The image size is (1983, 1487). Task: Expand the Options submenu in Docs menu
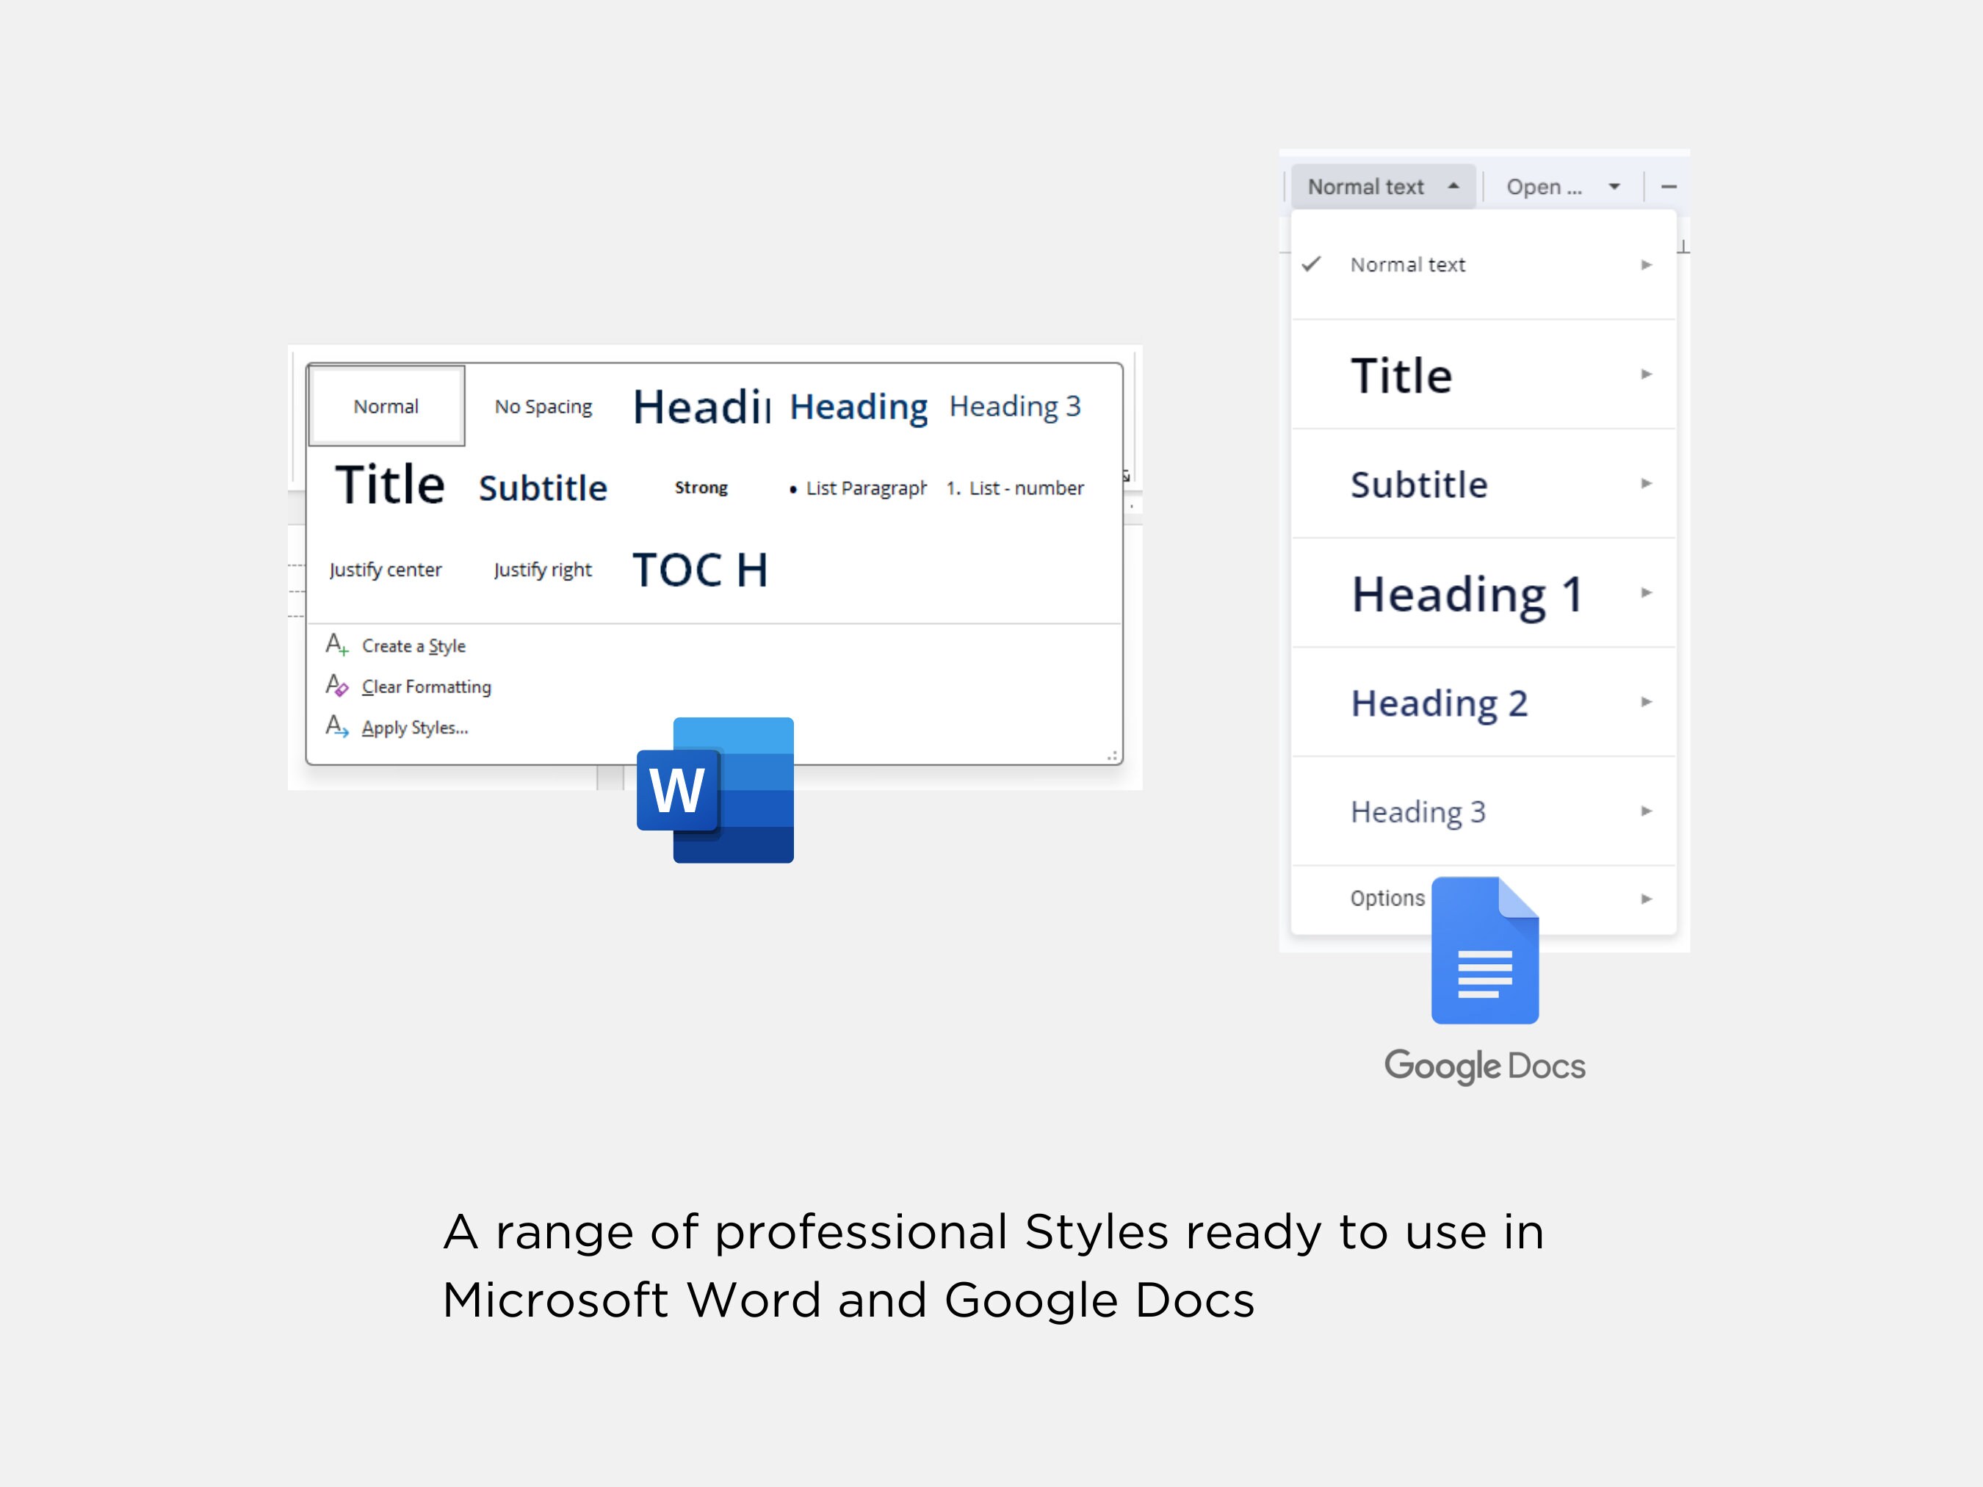coord(1646,897)
